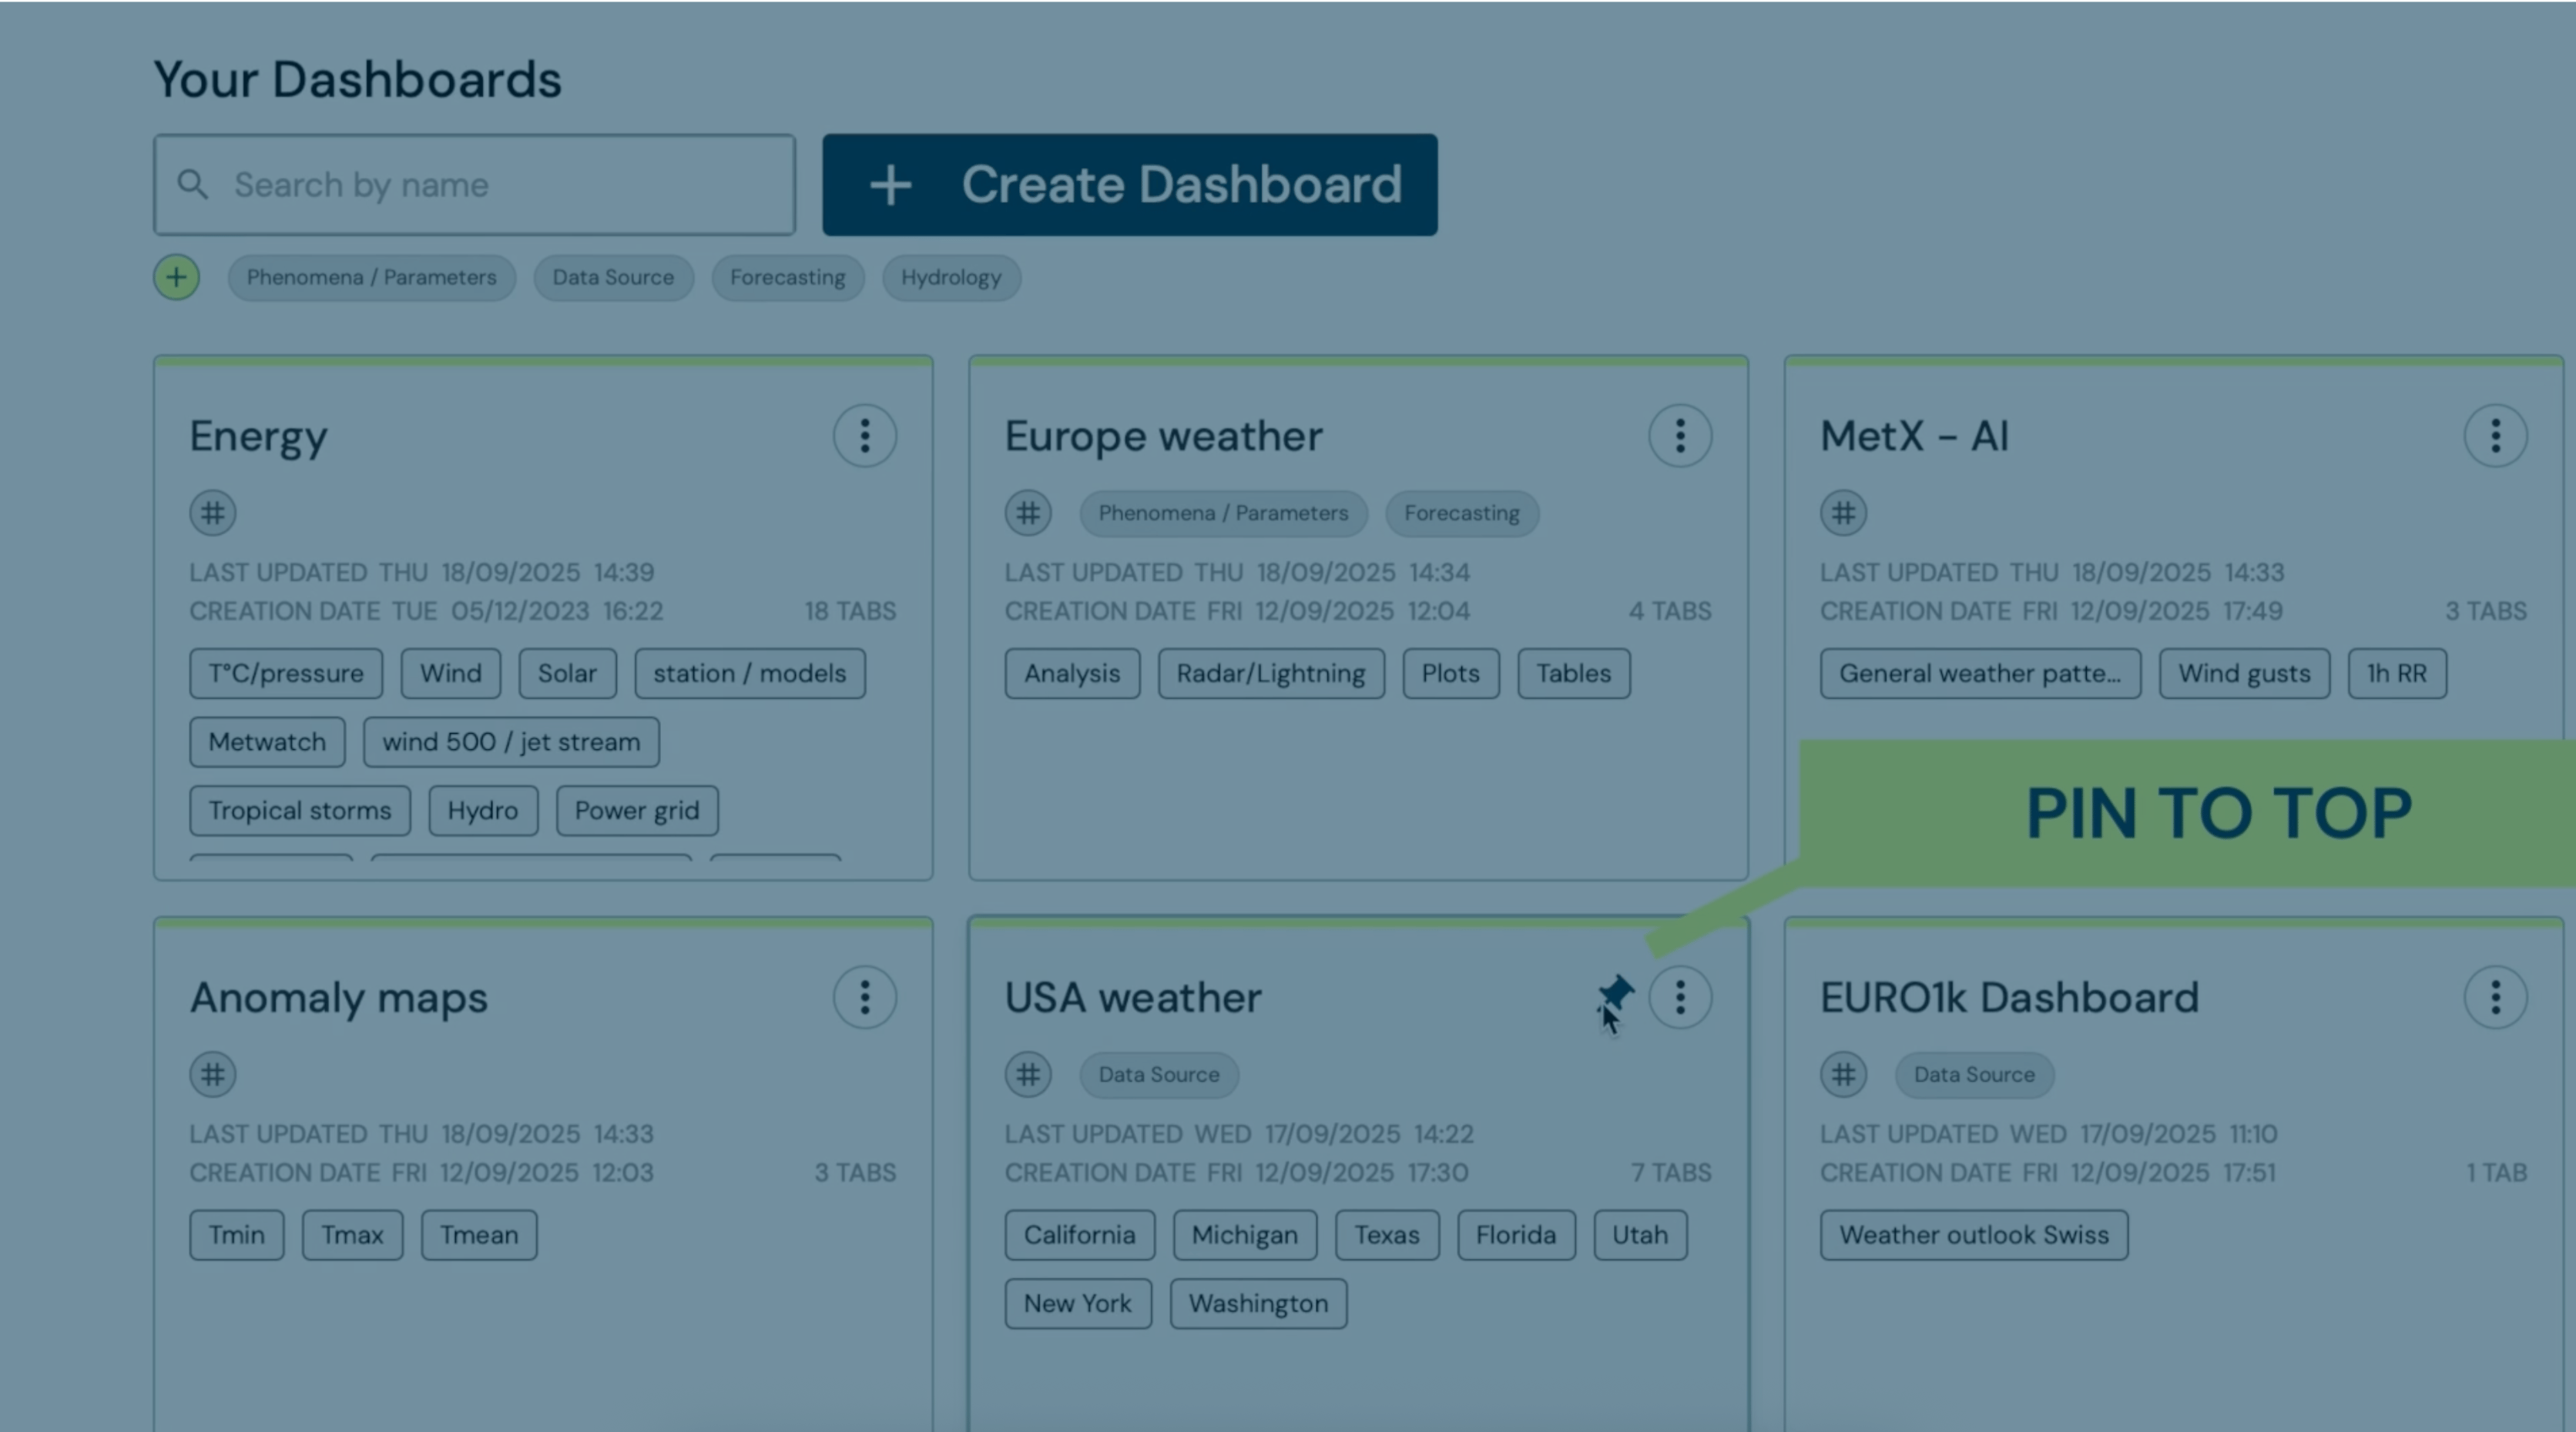Click the hashtag icon on Europe weather card
Image resolution: width=2576 pixels, height=1432 pixels.
pyautogui.click(x=1027, y=514)
